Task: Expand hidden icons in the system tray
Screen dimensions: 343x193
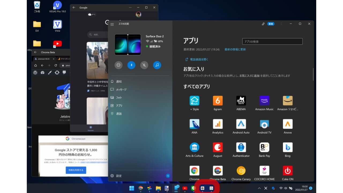Action: 259,188
